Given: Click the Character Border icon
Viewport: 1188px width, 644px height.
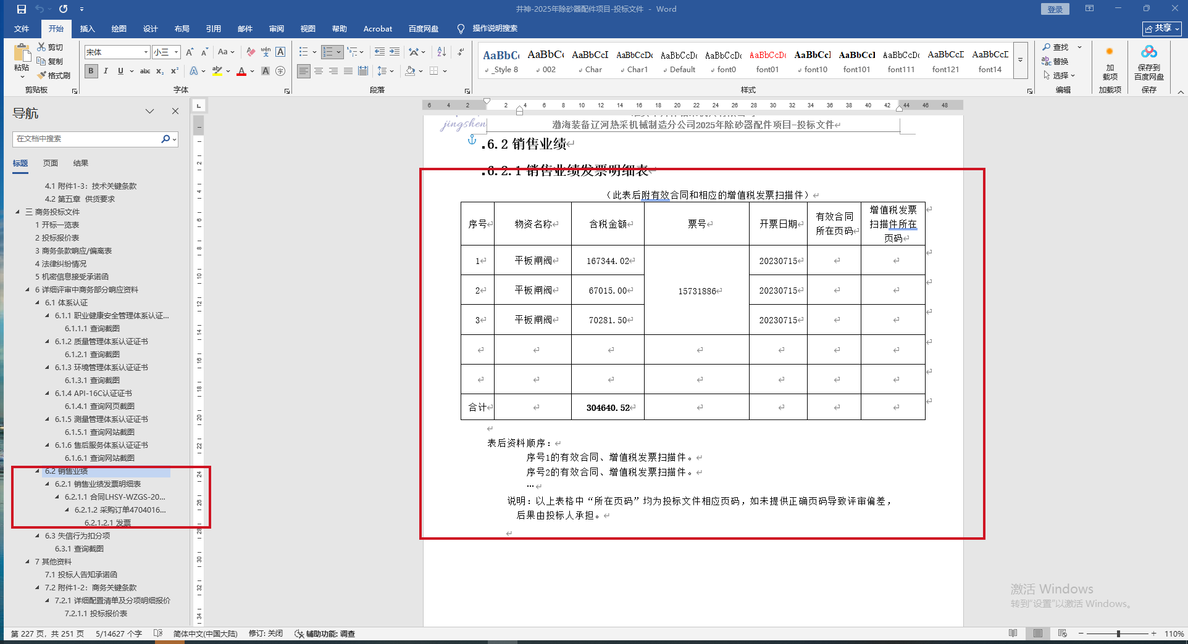Looking at the screenshot, I should click(280, 52).
